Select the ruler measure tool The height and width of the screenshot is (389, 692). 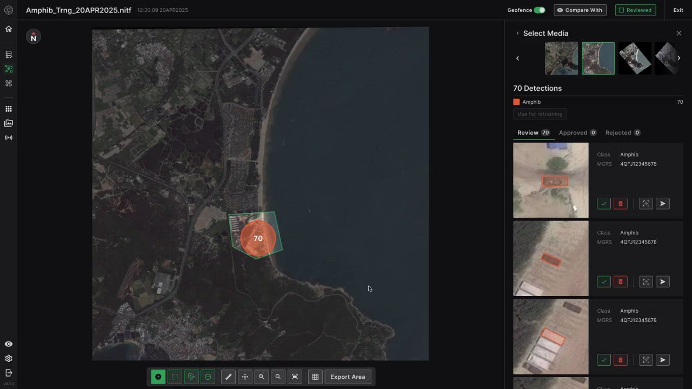pos(228,377)
